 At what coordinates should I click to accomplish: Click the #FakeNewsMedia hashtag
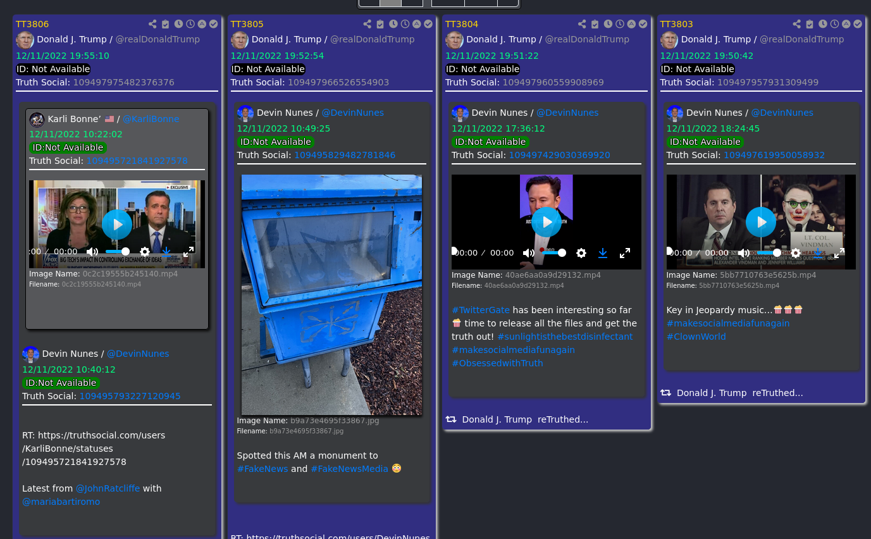click(x=349, y=469)
